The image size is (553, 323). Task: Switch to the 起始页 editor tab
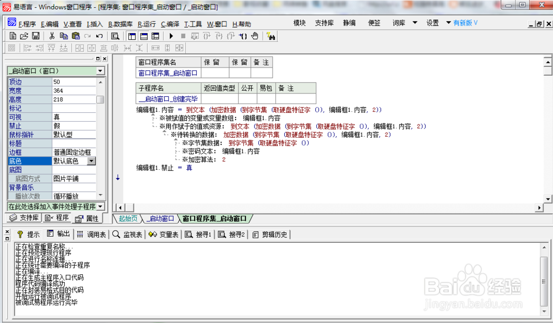click(x=128, y=218)
